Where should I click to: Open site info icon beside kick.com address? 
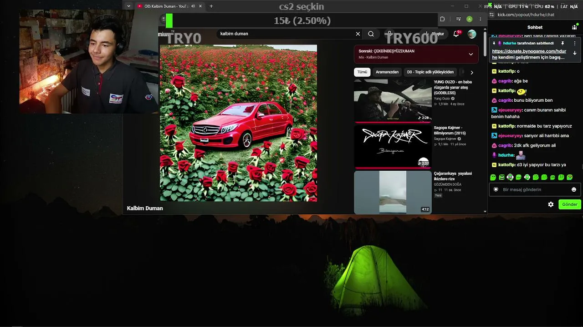[x=492, y=15]
